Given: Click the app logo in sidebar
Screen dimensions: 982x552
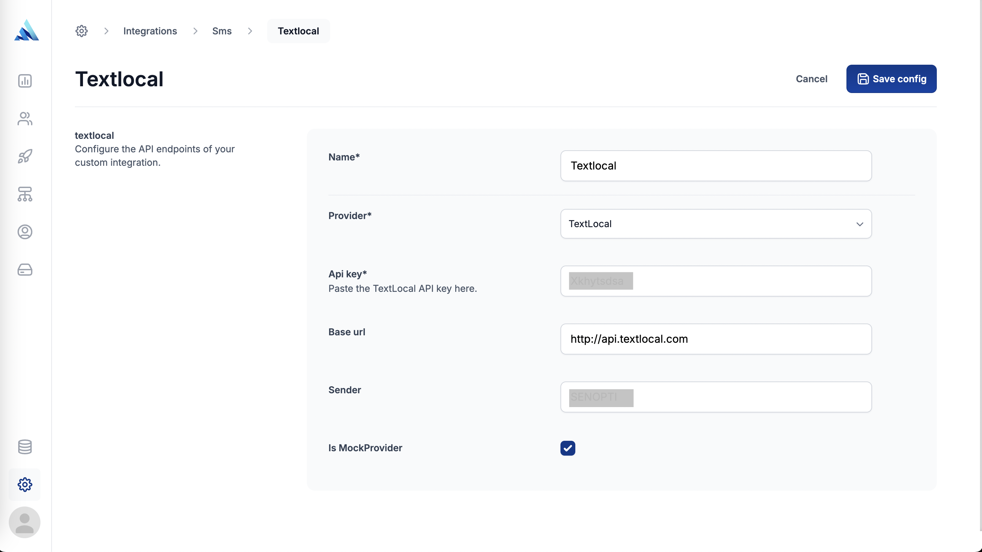Looking at the screenshot, I should coord(26,30).
